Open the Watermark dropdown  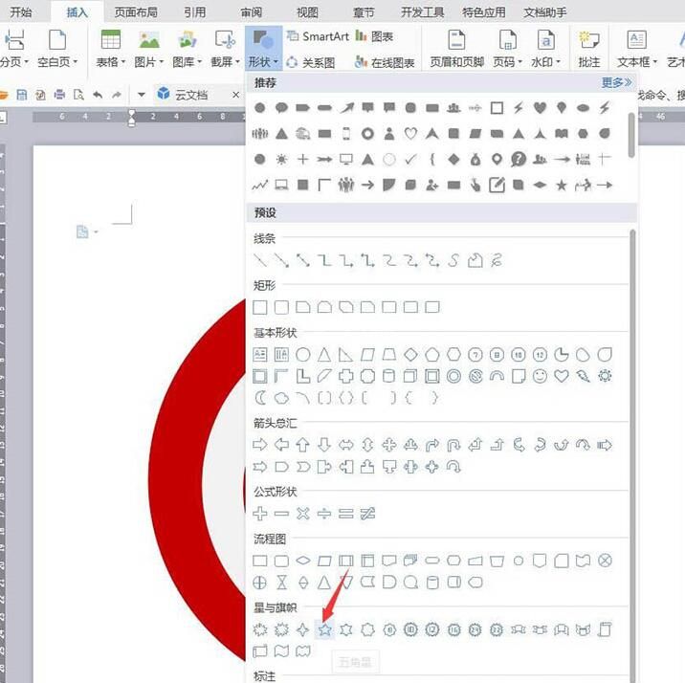point(546,48)
